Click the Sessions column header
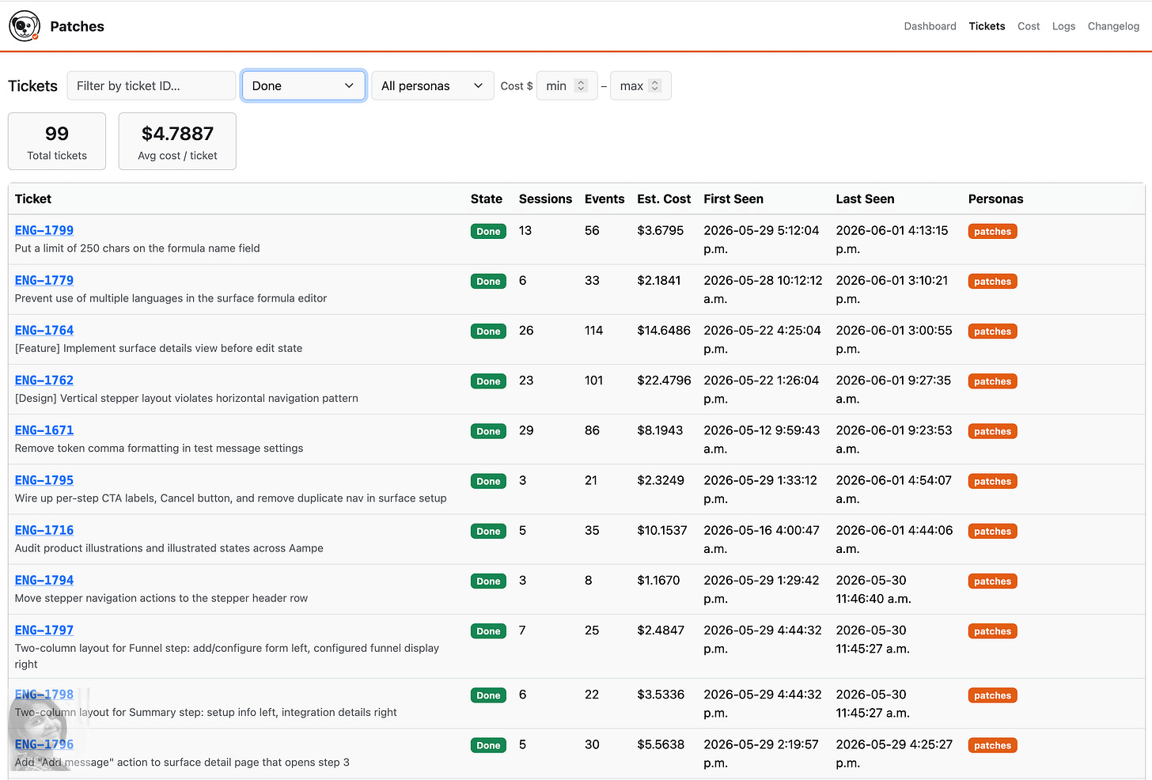Screen dimensions: 1152x780 click(x=545, y=199)
